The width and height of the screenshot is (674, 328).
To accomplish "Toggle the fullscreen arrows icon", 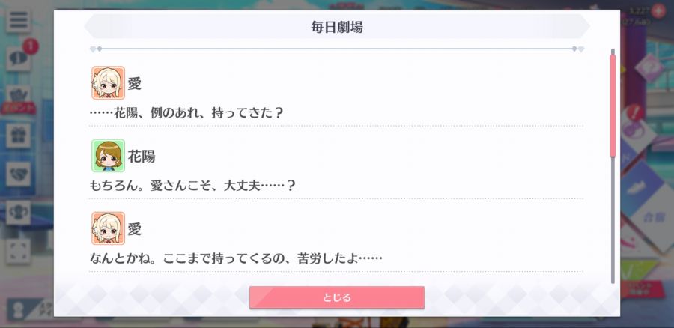I will pyautogui.click(x=18, y=251).
